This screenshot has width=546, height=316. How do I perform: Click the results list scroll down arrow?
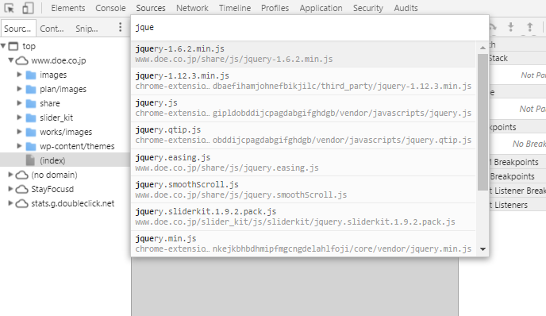tap(483, 249)
